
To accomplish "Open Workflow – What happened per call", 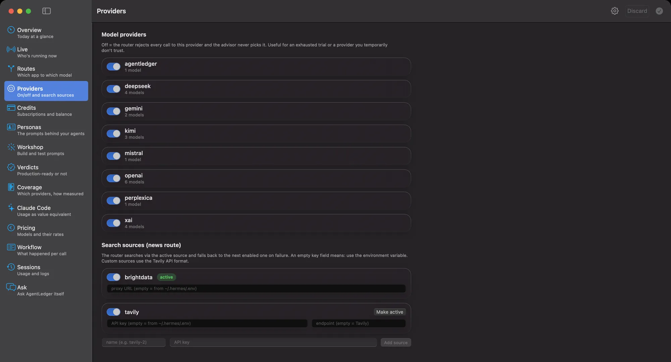I will 46,250.
